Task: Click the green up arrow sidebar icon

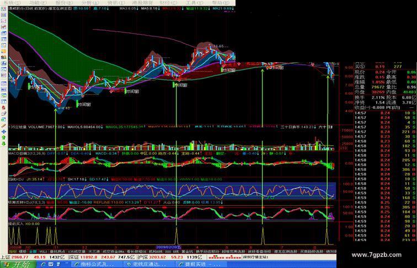Action: pos(4,138)
